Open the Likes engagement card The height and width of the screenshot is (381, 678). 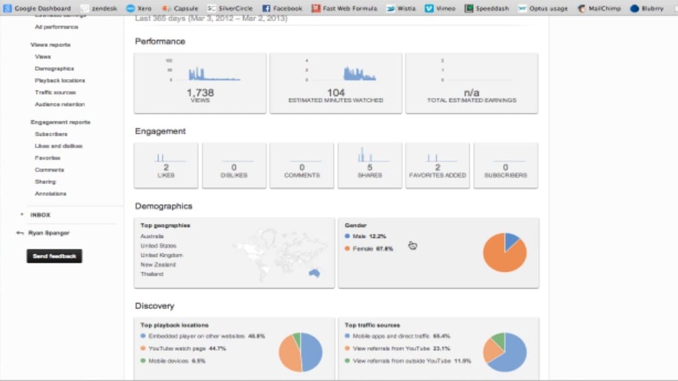[166, 166]
